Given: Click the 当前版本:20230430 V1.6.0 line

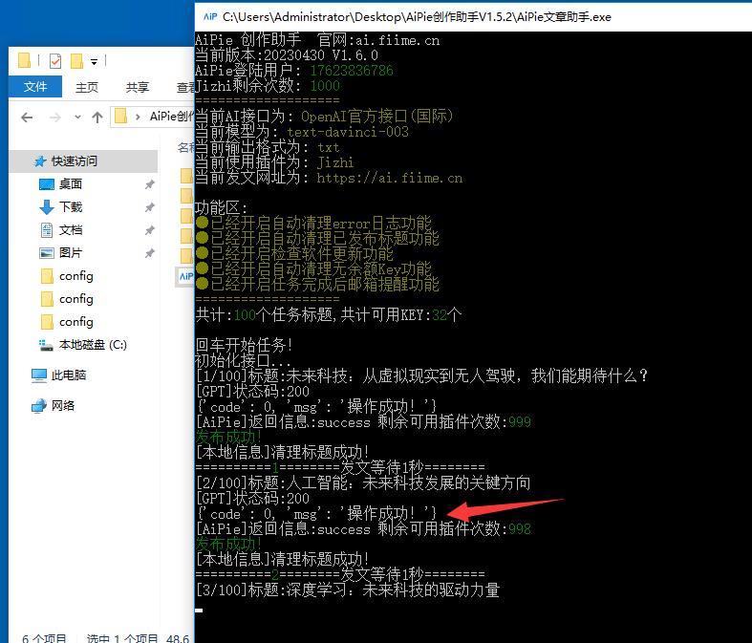Looking at the screenshot, I should [x=287, y=55].
